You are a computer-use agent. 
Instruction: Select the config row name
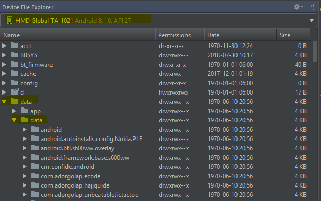pyautogui.click(x=29, y=83)
